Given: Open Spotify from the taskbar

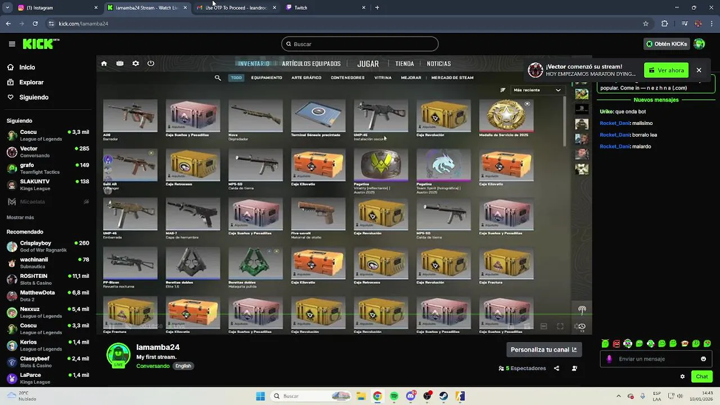Looking at the screenshot, I should coord(394,396).
